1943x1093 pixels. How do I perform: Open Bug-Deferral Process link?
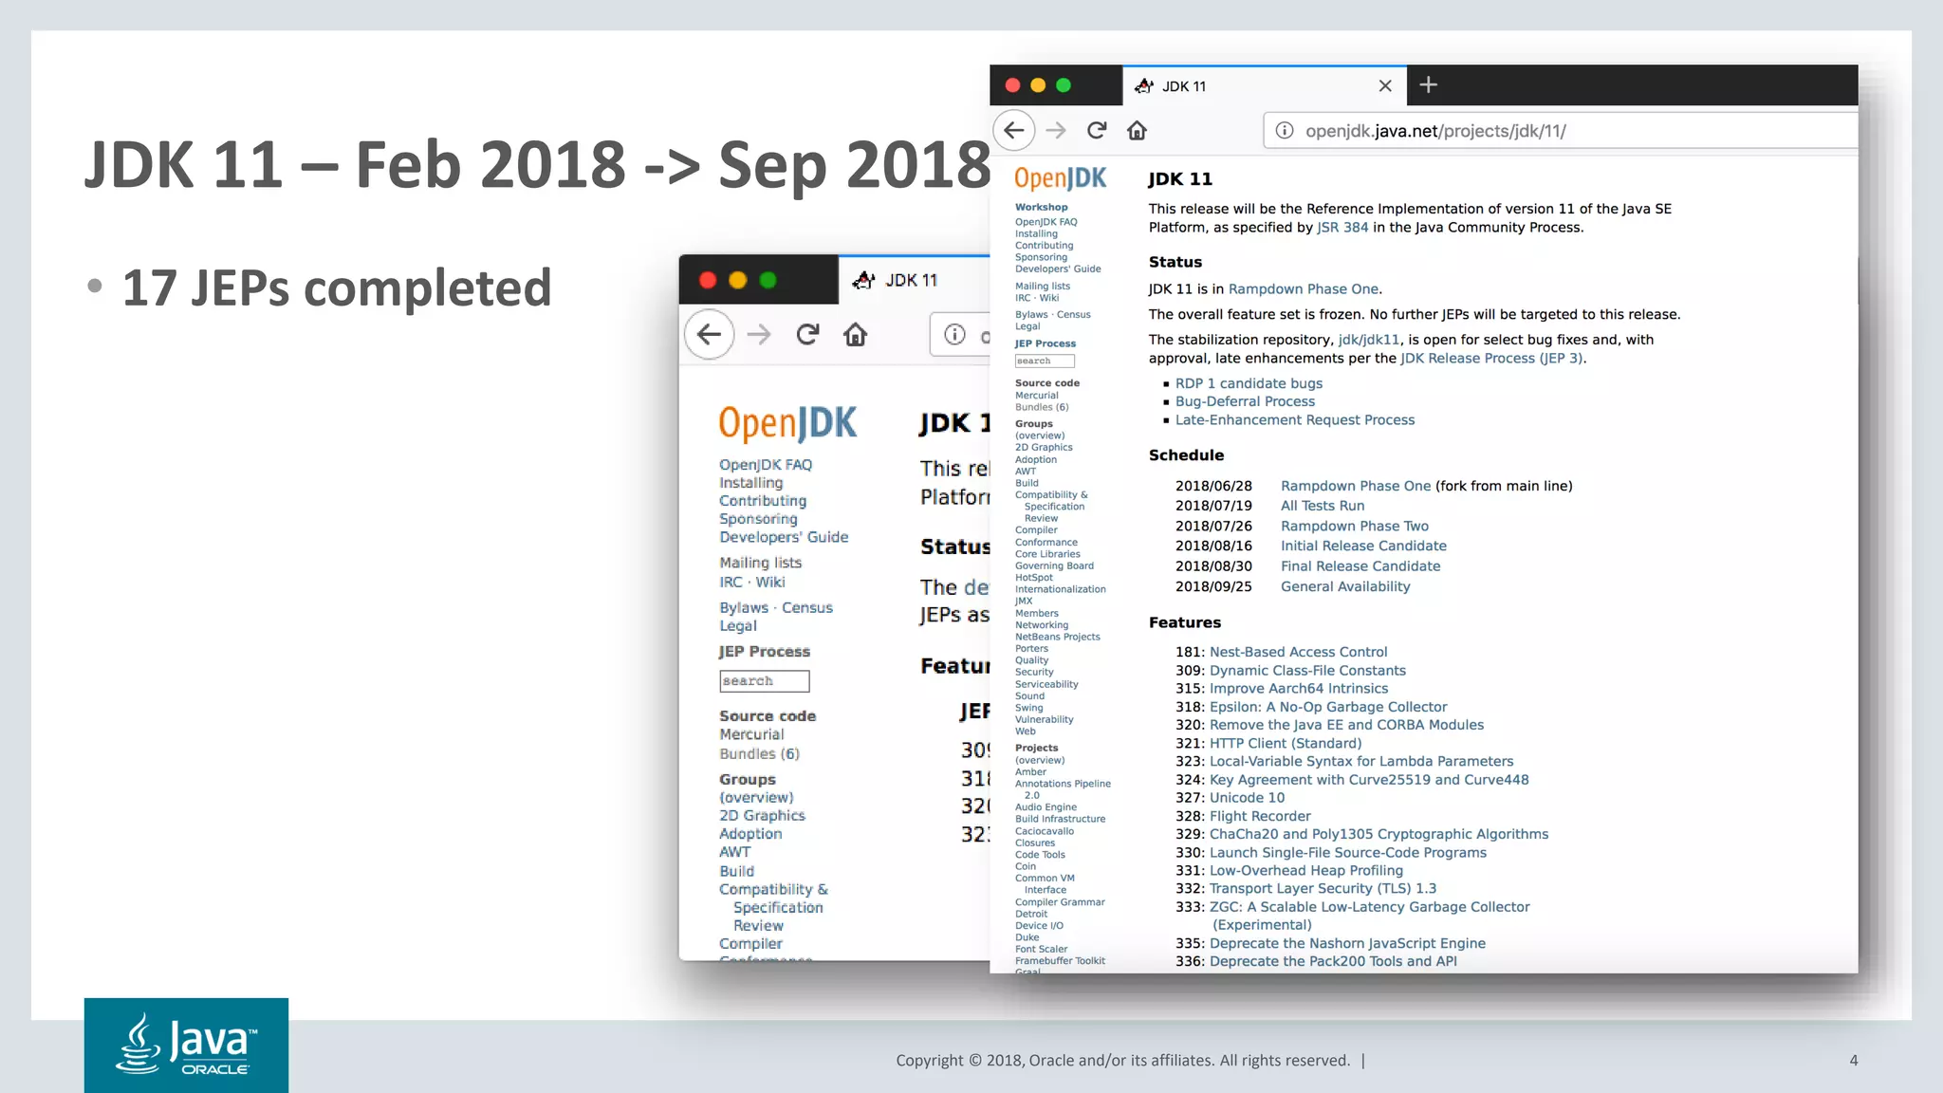click(x=1245, y=401)
